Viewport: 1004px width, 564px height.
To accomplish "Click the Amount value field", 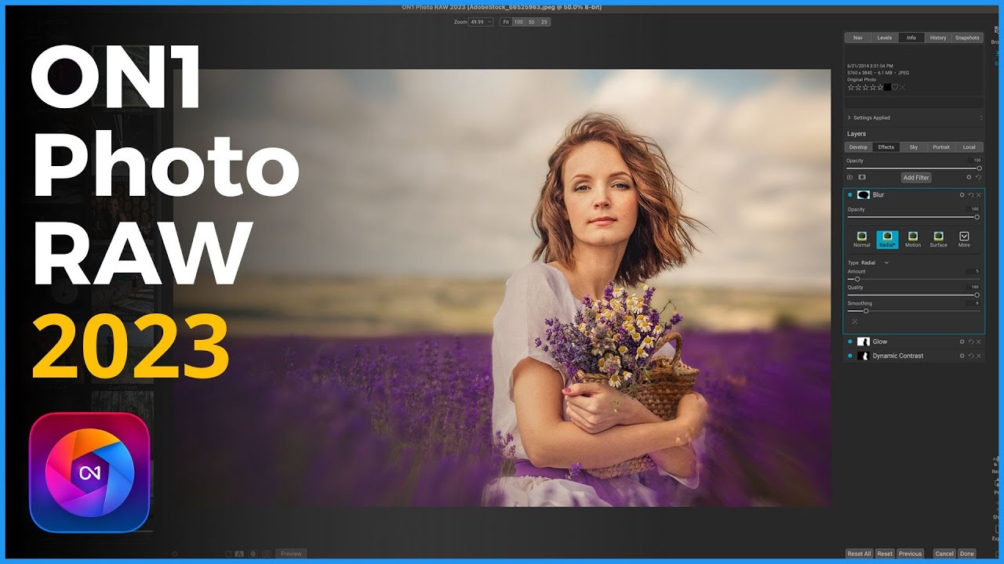I will tap(973, 271).
